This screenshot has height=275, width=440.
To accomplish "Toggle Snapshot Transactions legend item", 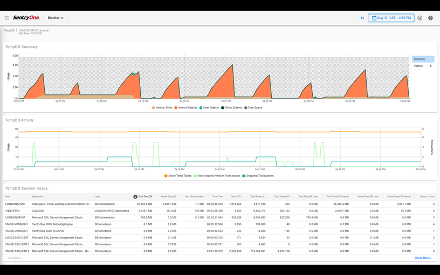I will [258, 176].
